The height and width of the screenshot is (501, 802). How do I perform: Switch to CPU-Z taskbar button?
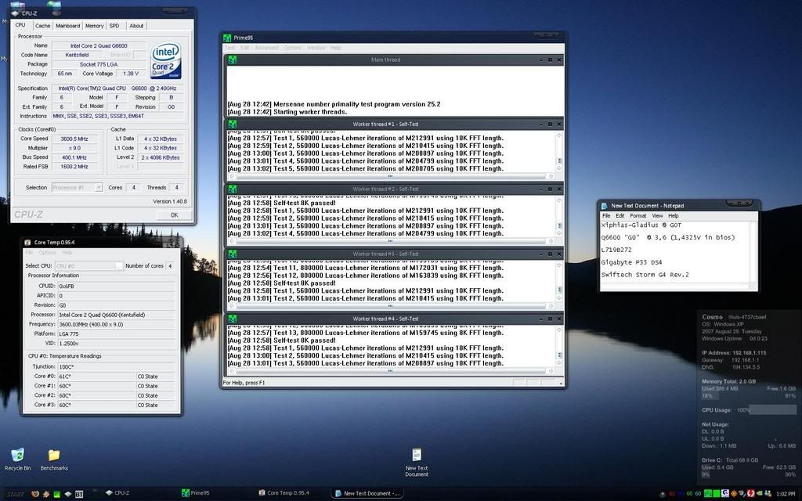[x=118, y=493]
